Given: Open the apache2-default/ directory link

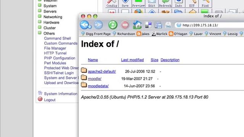Looking at the screenshot, I should [102, 72].
